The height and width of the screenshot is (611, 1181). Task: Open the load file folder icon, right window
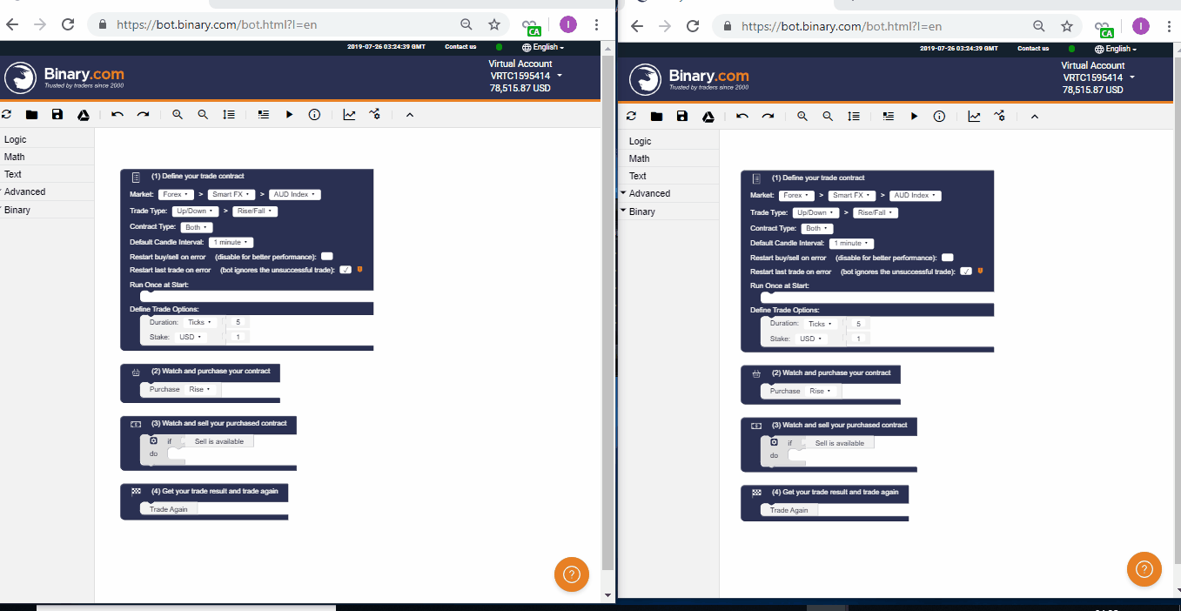coord(657,117)
